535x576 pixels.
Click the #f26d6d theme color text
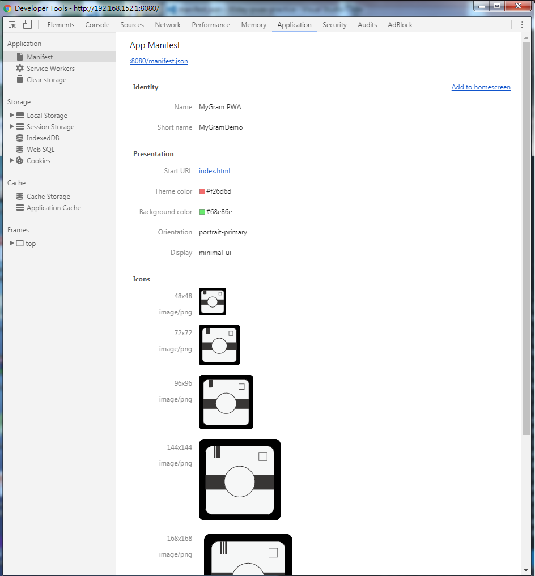219,191
